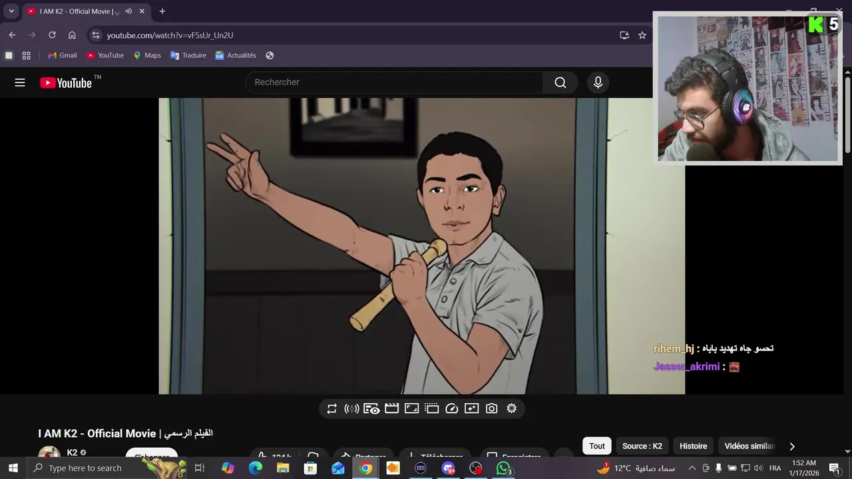
Task: Open the notification center icon
Action: (x=835, y=468)
